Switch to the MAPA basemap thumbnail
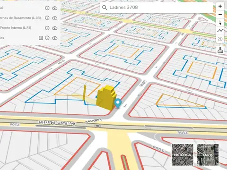The width and height of the screenshot is (227, 170). pyautogui.click(x=208, y=155)
